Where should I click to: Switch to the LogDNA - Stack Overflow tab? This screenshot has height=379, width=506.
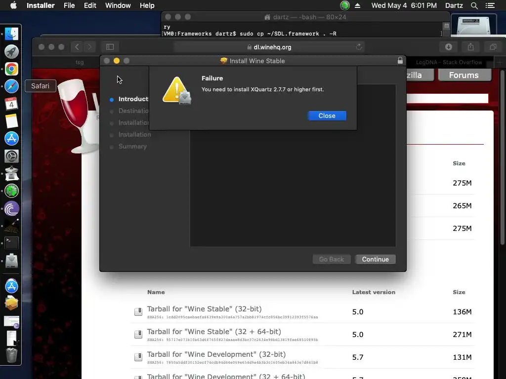[x=449, y=62]
